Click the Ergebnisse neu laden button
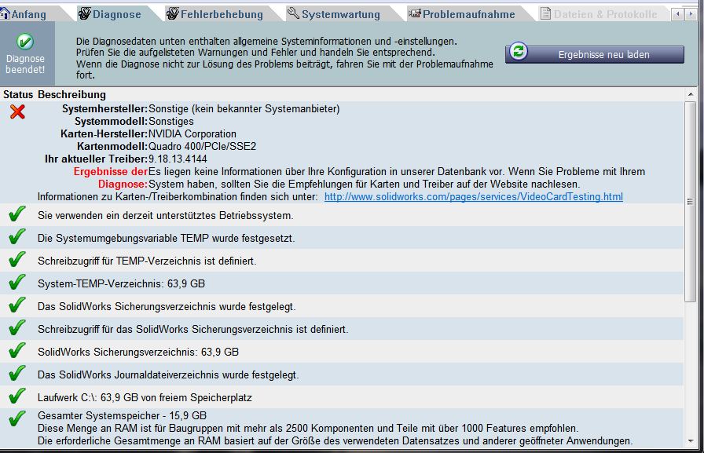This screenshot has width=704, height=453. [595, 54]
